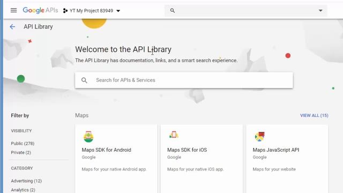This screenshot has height=193, width=343.
Task: Click the API Library page title
Action: [x=38, y=27]
